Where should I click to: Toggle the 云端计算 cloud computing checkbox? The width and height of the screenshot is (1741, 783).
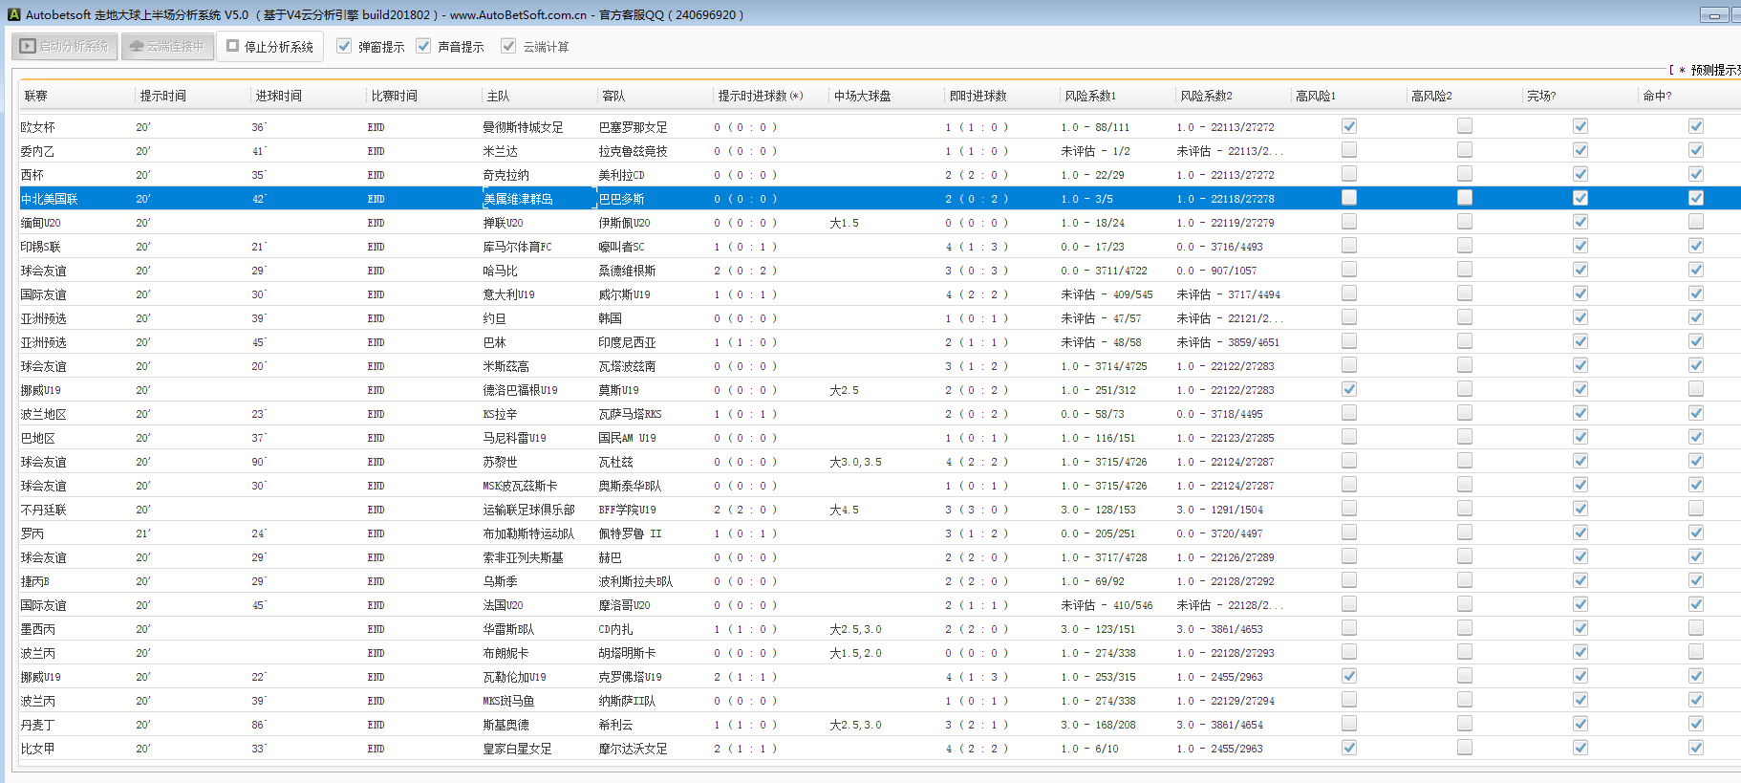pos(509,46)
